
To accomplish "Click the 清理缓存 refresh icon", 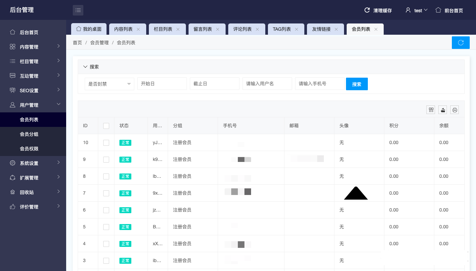I will click(x=367, y=10).
